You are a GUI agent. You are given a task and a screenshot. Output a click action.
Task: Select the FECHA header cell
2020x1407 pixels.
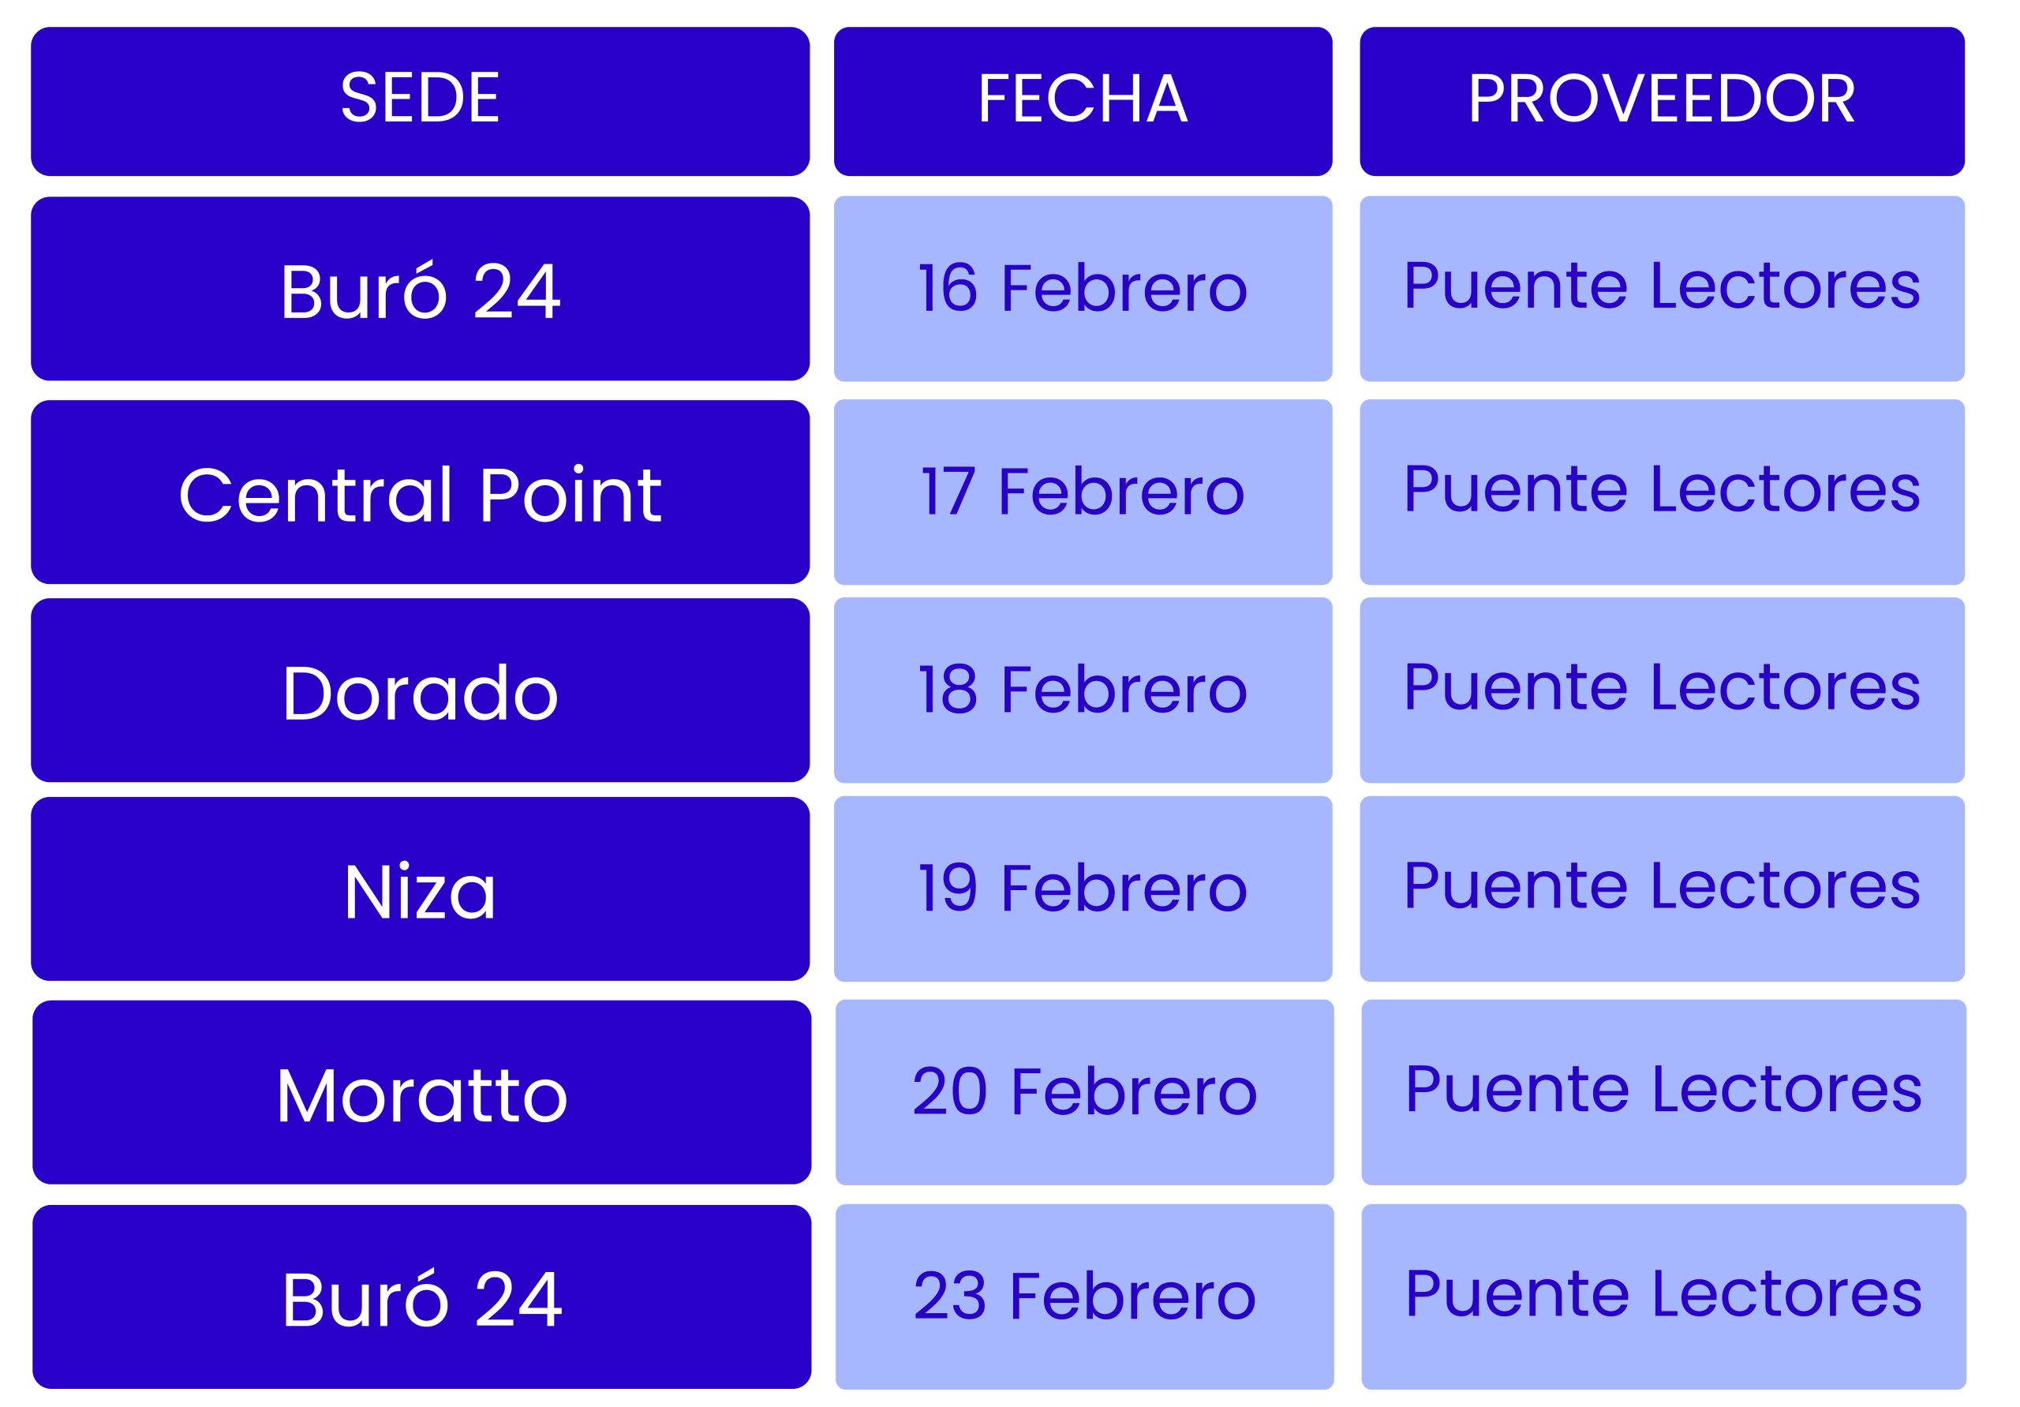coord(1082,100)
